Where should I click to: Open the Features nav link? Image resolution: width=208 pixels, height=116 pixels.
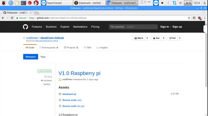pyautogui.click(x=37, y=27)
